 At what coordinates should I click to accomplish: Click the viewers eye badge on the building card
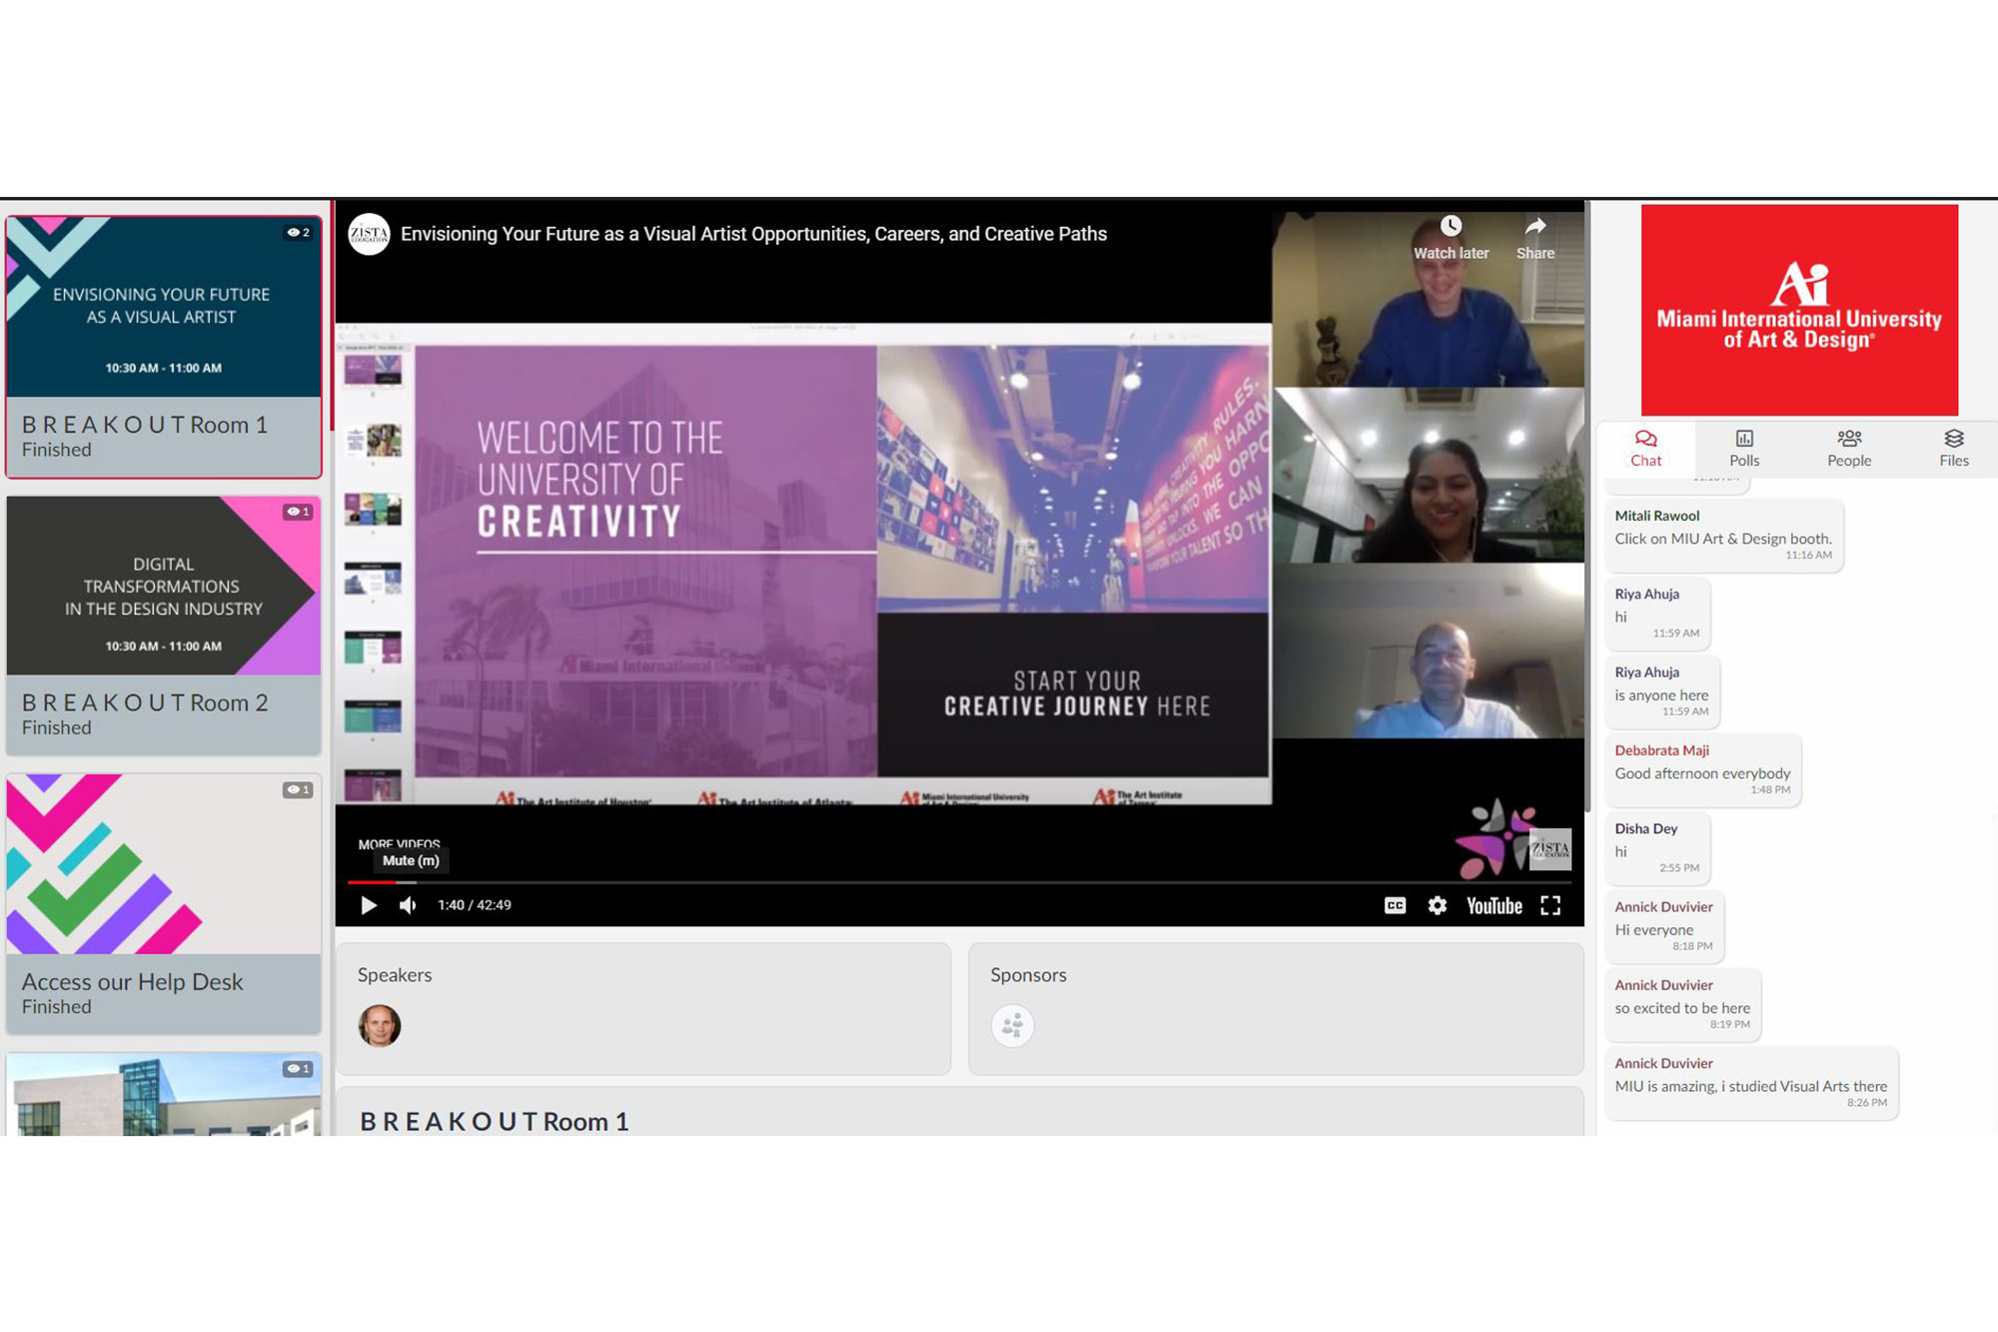click(298, 1068)
